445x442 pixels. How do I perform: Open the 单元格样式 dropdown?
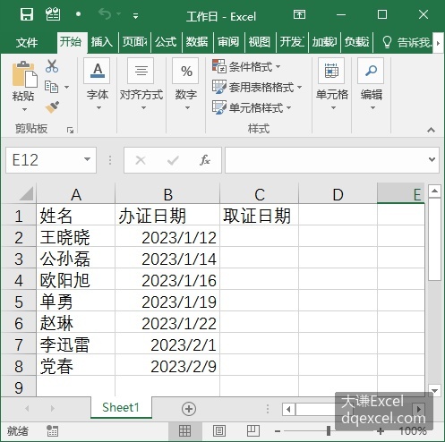pyautogui.click(x=252, y=107)
